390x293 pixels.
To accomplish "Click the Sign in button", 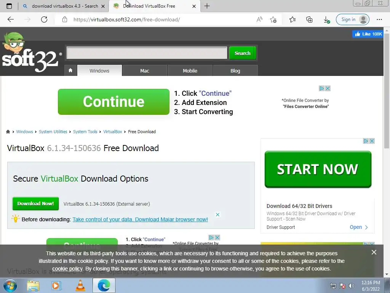I will (352, 19).
